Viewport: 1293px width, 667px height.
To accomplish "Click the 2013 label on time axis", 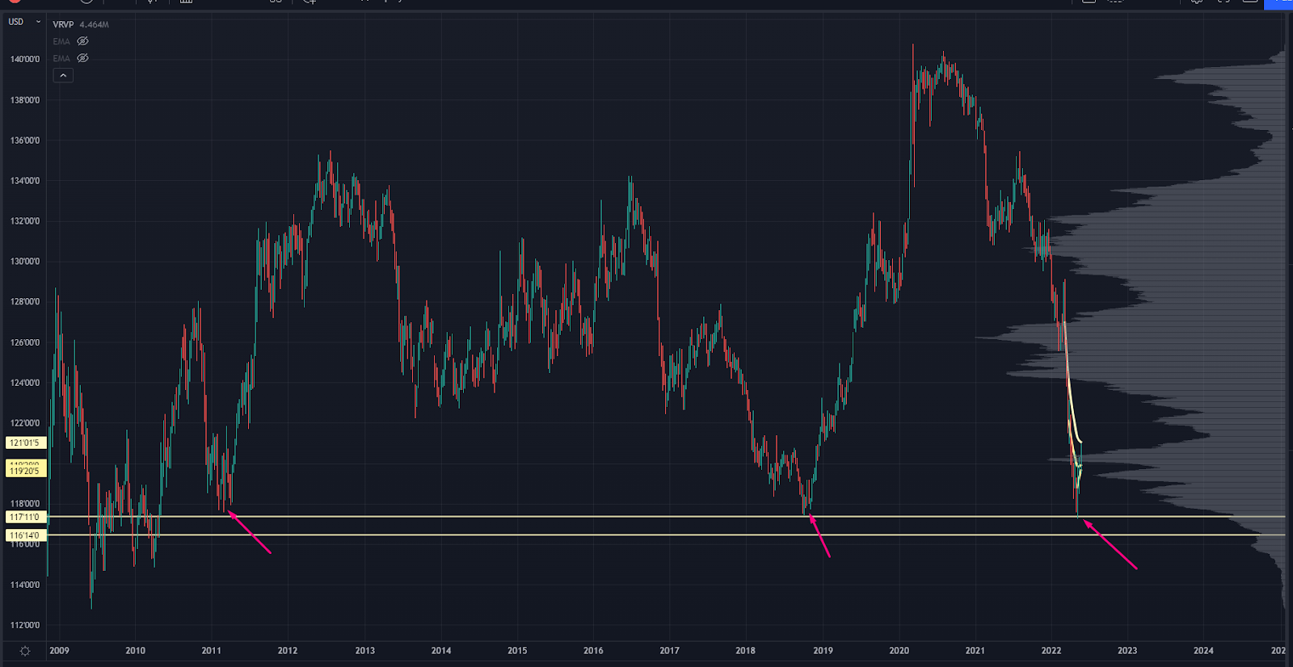I will [x=364, y=651].
